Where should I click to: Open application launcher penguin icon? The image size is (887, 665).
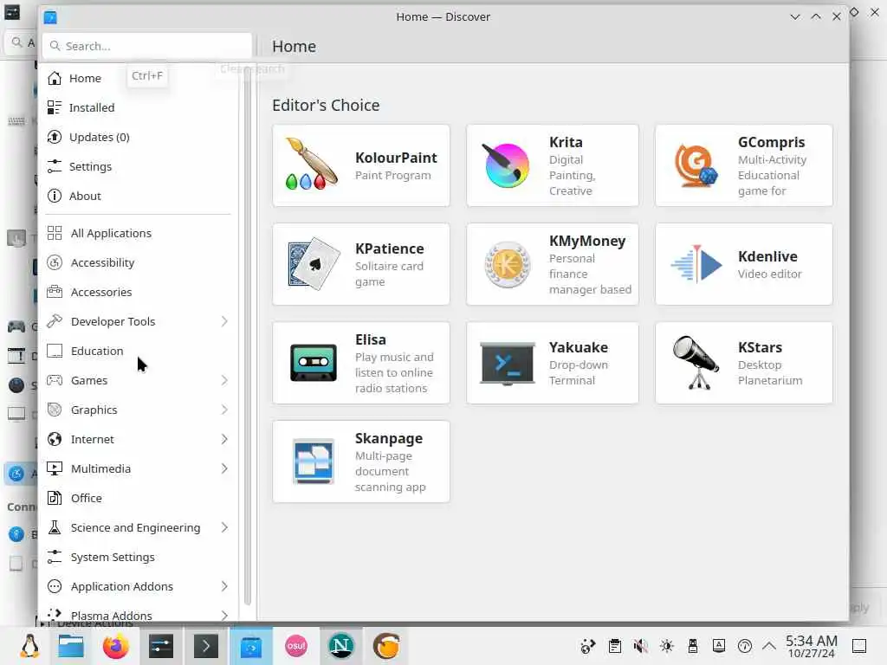pos(29,646)
